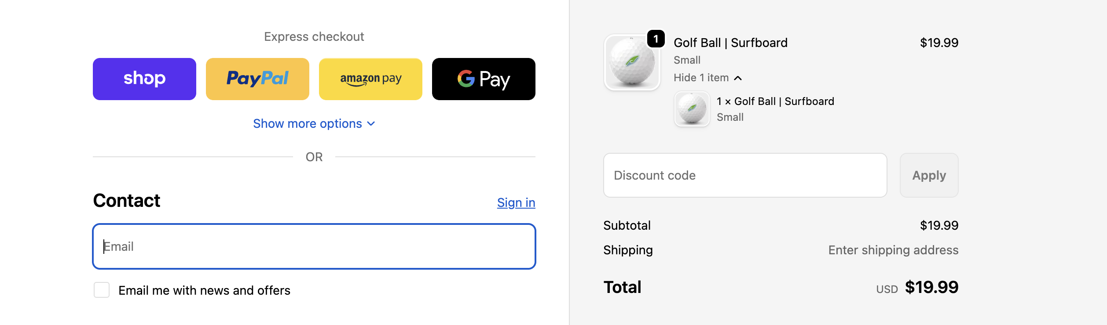Image resolution: width=1107 pixels, height=325 pixels.
Task: Click the Golf Ball | Surfboard product title
Action: tap(730, 43)
